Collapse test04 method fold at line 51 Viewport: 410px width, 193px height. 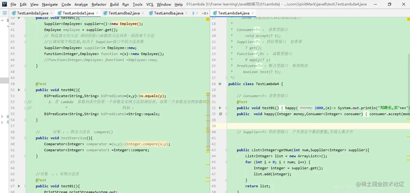pyautogui.click(x=26, y=90)
